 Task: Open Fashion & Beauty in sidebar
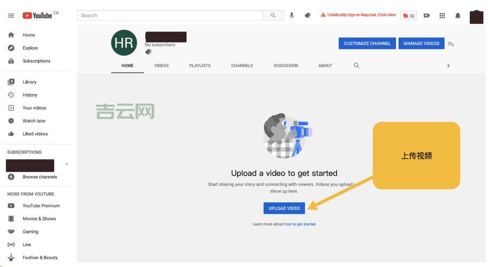40,258
